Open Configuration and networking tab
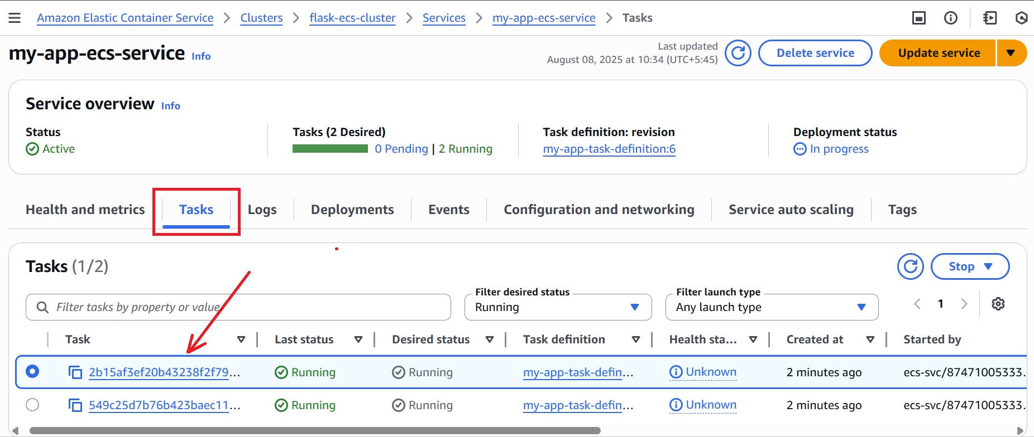The height and width of the screenshot is (437, 1034). tap(599, 210)
